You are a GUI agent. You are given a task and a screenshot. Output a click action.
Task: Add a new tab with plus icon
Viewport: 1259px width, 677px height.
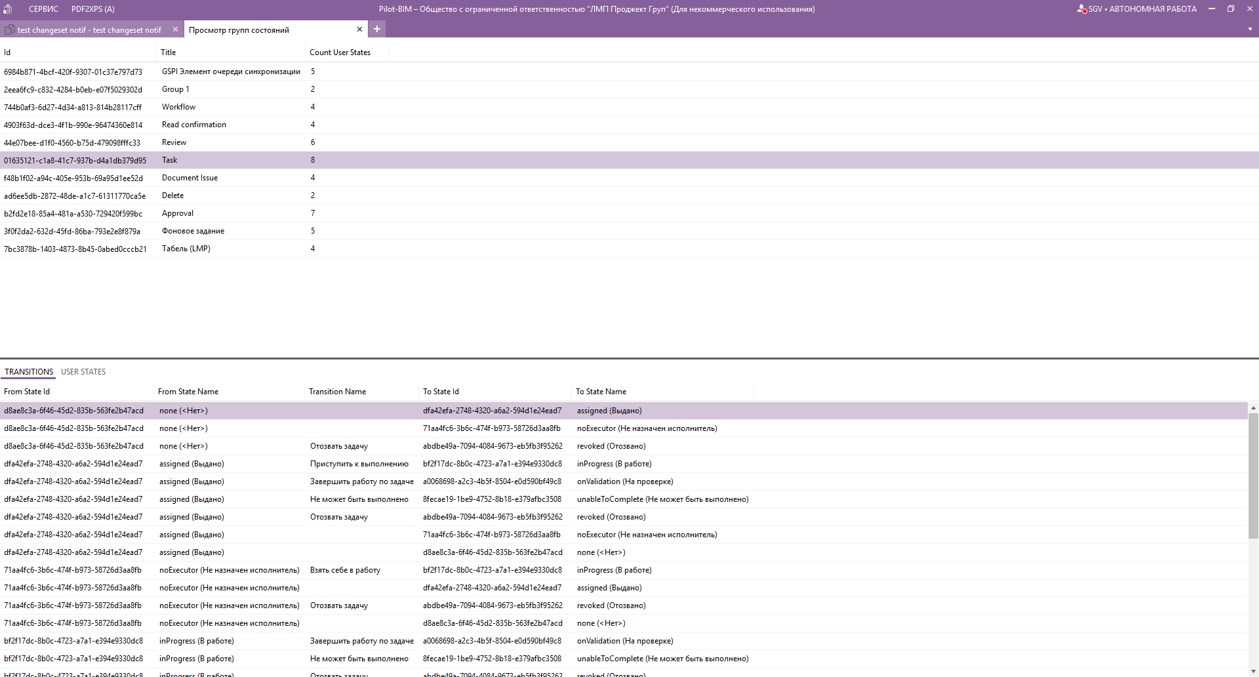377,29
